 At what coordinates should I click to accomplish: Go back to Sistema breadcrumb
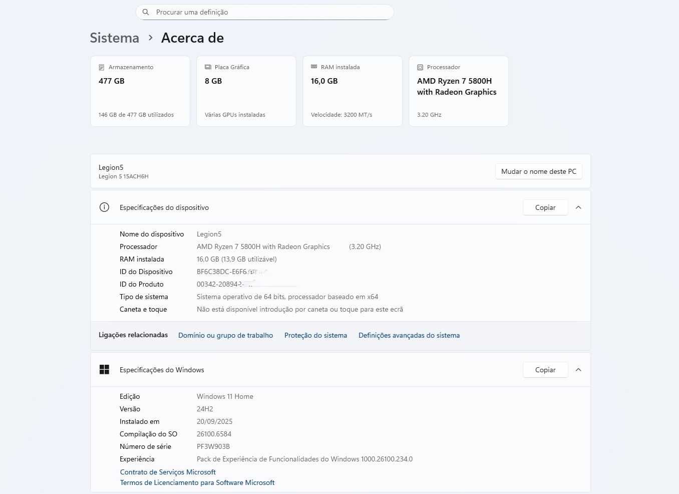point(114,38)
